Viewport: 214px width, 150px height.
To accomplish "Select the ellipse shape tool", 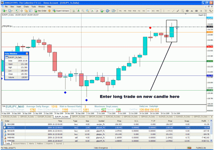I will [x=187, y=11].
